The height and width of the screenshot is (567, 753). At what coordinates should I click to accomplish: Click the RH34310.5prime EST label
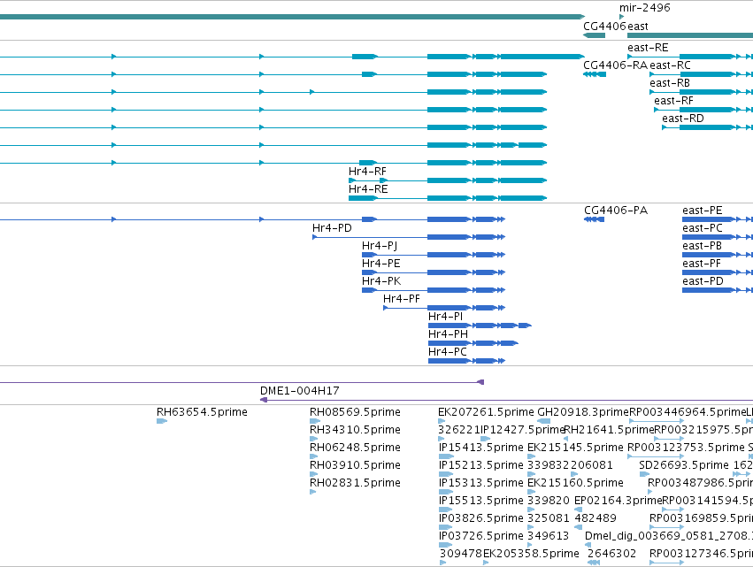pyautogui.click(x=355, y=430)
